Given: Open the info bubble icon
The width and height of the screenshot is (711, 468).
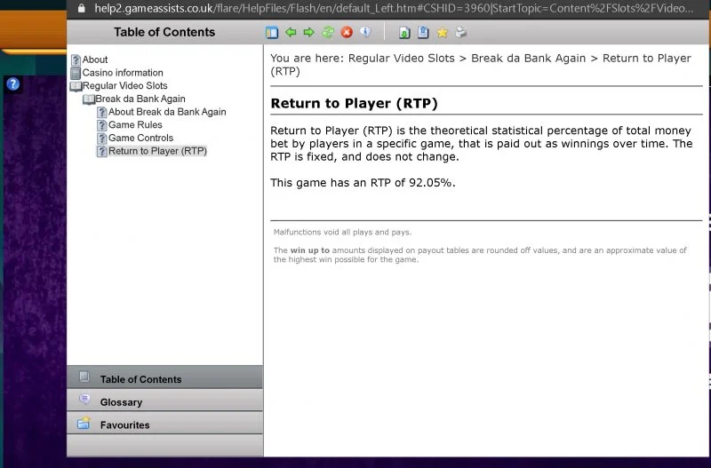Looking at the screenshot, I should pos(365,32).
